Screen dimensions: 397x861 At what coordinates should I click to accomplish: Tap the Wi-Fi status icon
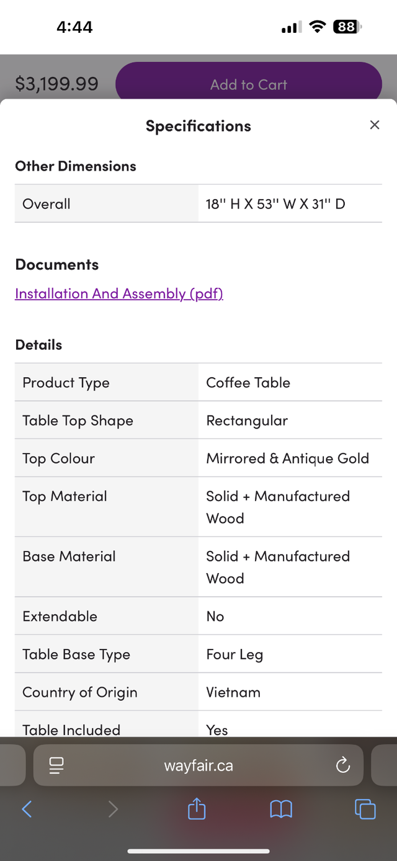pos(318,27)
